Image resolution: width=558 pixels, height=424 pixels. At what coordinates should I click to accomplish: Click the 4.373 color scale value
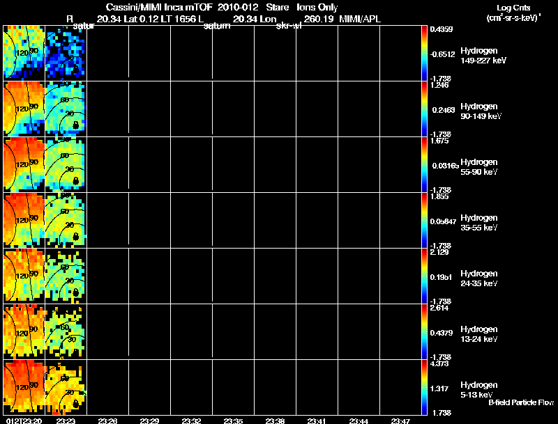pyautogui.click(x=439, y=363)
